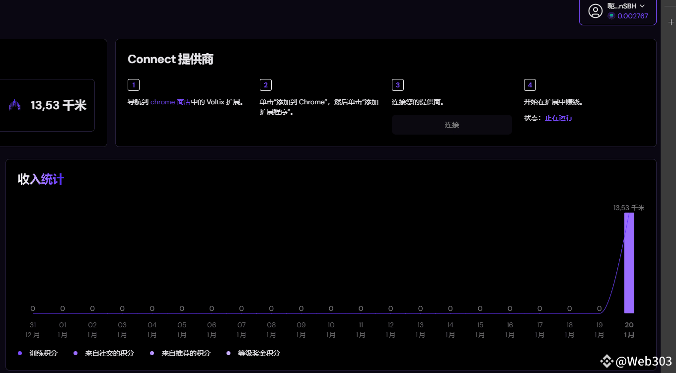Viewport: 676px width, 373px height.
Task: Toggle 训练积分 legend entry
Action: click(x=38, y=353)
